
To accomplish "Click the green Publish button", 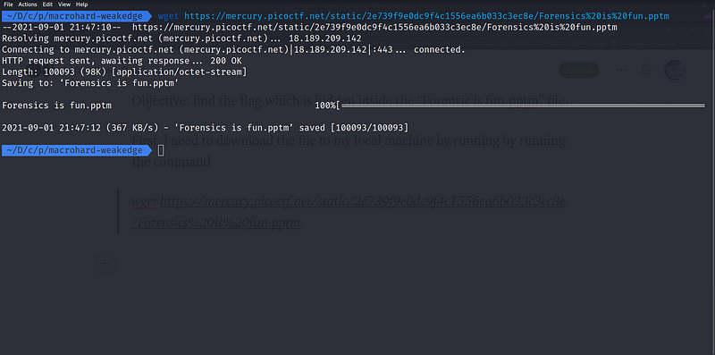I will [578, 71].
